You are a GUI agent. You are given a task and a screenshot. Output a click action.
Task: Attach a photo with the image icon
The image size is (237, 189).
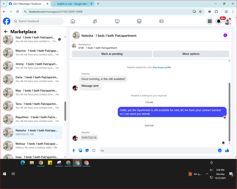click(x=81, y=151)
